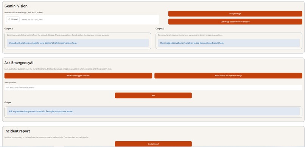Viewport: 305px width, 147px height.
Task: Click the image file drop zone area
Action: (x=82, y=20)
